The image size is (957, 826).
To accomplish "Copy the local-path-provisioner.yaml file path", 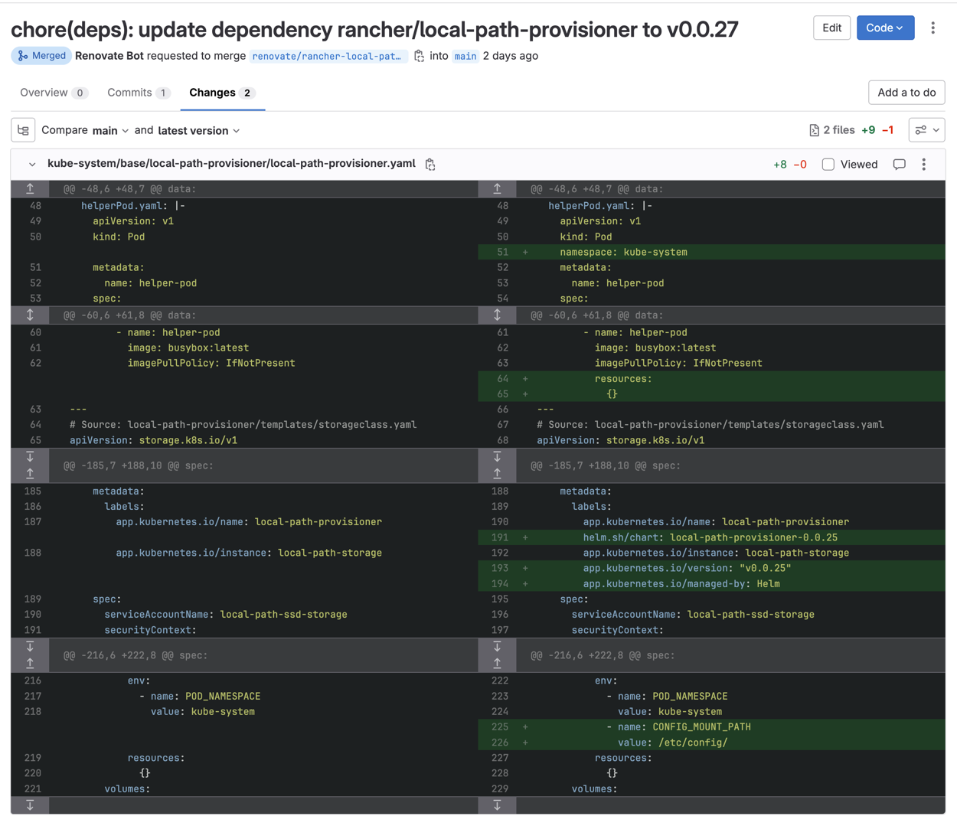I will click(430, 164).
